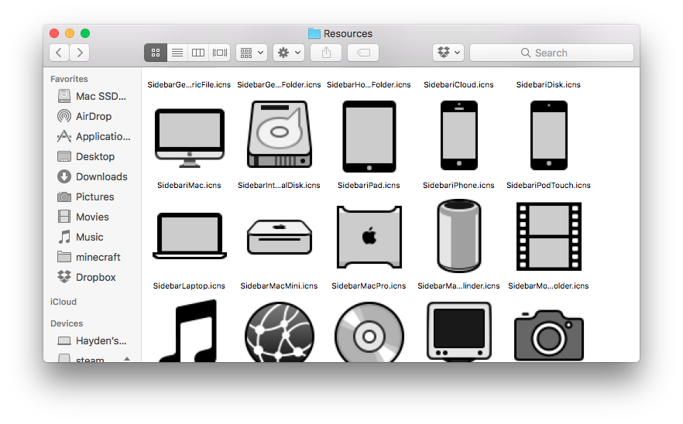Viewport: 683px width, 424px height.
Task: Click the SidebarInt...alDisk.icns label
Action: (279, 185)
